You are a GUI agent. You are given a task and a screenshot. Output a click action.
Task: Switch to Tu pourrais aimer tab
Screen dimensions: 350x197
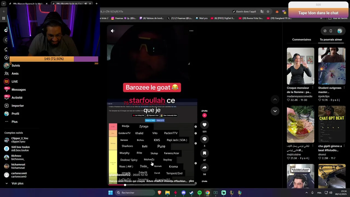[x=331, y=40]
